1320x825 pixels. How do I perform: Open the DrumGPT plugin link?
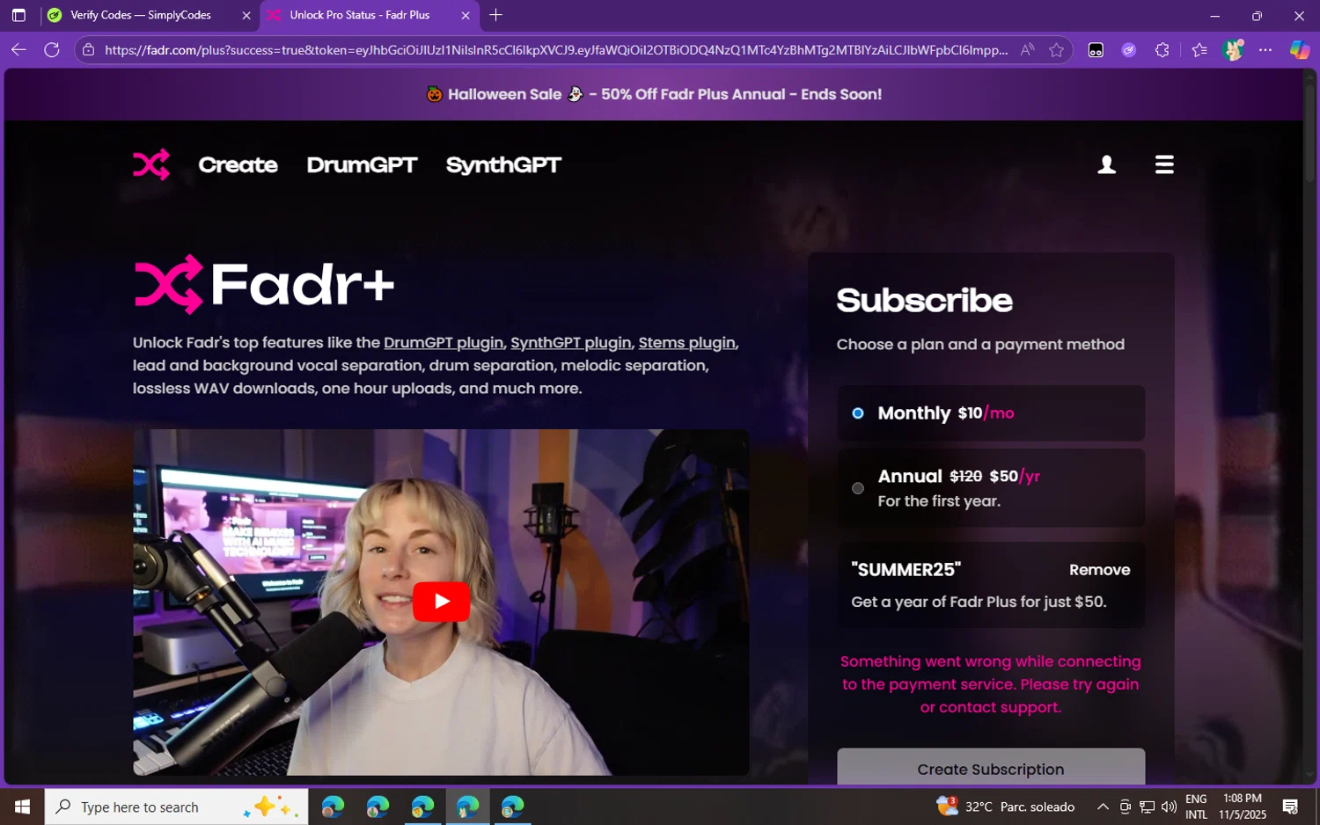click(x=444, y=343)
